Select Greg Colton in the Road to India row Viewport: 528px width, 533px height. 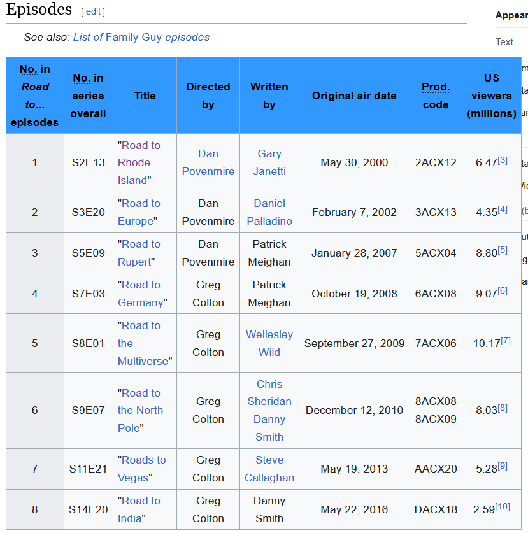click(x=208, y=509)
